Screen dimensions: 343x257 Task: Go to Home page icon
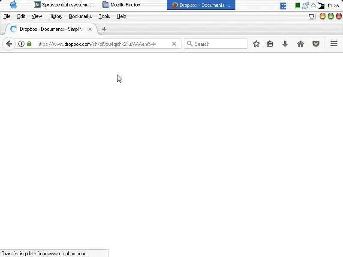[x=301, y=44]
